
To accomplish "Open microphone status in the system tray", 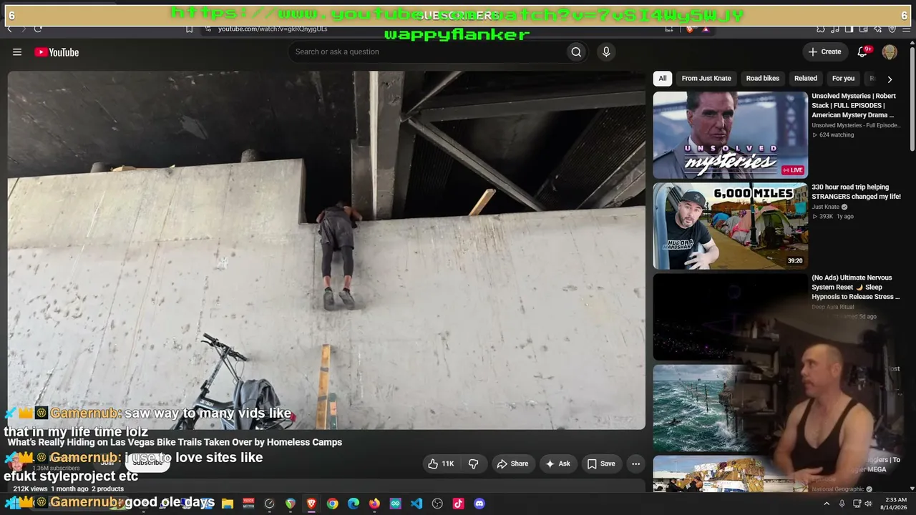I will coord(842,504).
